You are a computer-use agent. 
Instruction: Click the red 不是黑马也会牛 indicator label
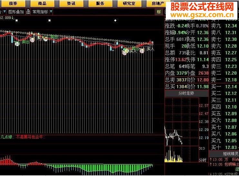click(30, 137)
